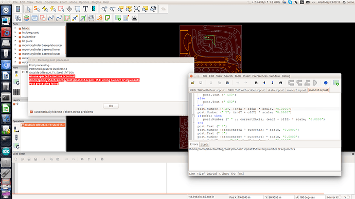Click the zoom in magnifier icon
Image resolution: width=355 pixels, height=199 pixels.
coord(104,9)
